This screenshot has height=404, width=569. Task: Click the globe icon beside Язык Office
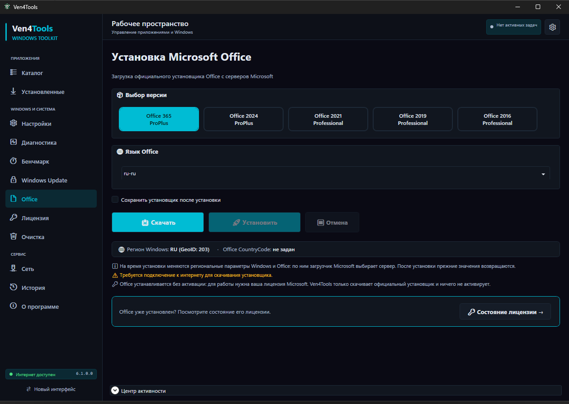(120, 152)
